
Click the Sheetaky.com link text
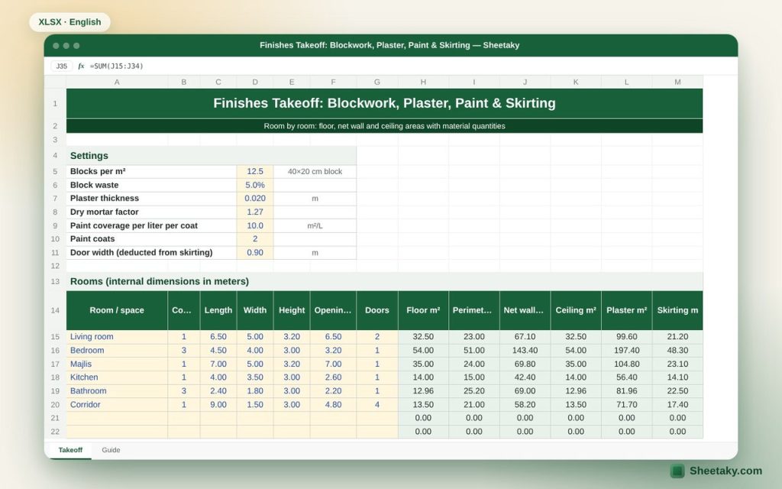point(725,471)
